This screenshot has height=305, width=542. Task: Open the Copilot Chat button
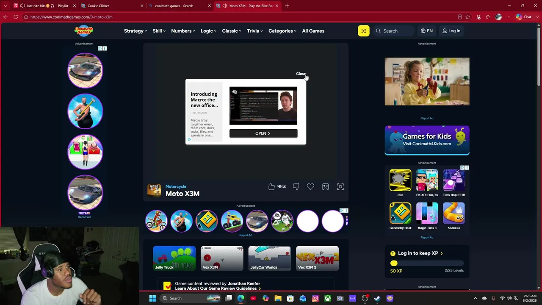[524, 17]
